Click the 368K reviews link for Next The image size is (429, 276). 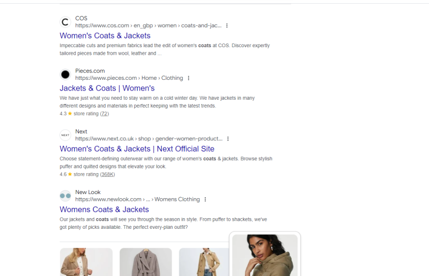tap(107, 174)
